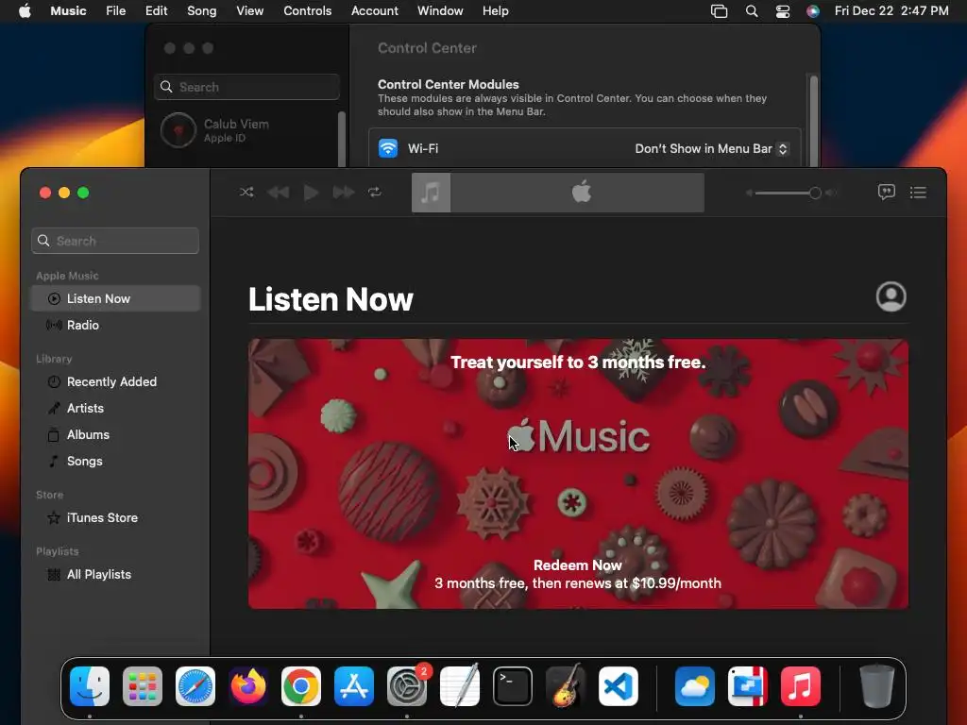Open the Help menu
Viewport: 967px width, 725px height.
(x=495, y=10)
